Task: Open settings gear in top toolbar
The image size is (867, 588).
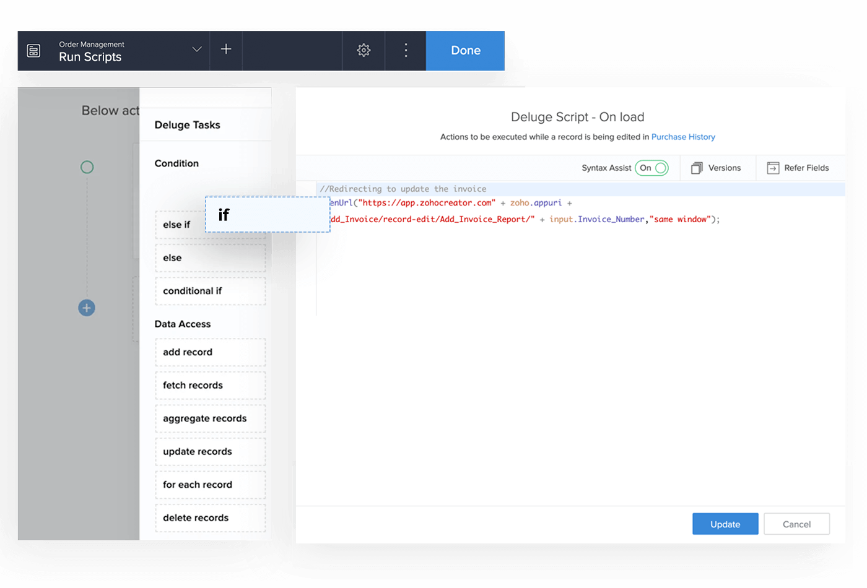Action: pyautogui.click(x=364, y=50)
